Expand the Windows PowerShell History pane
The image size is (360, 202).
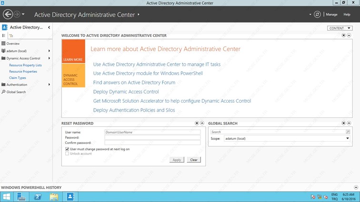coord(356,187)
